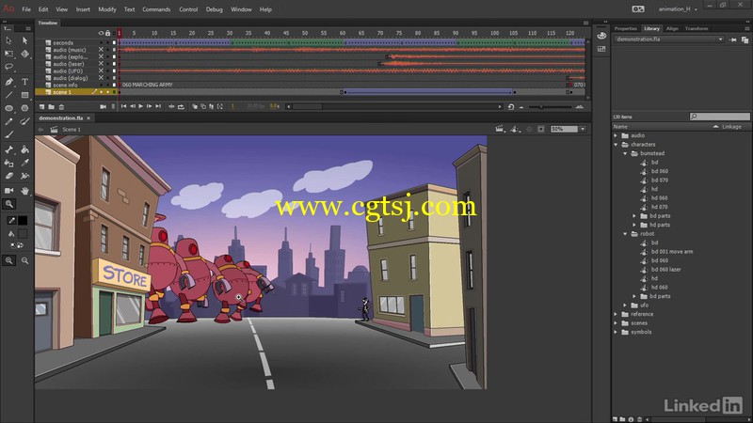This screenshot has height=423, width=753.
Task: Close the demonstration.fla document tab
Action: coord(88,118)
